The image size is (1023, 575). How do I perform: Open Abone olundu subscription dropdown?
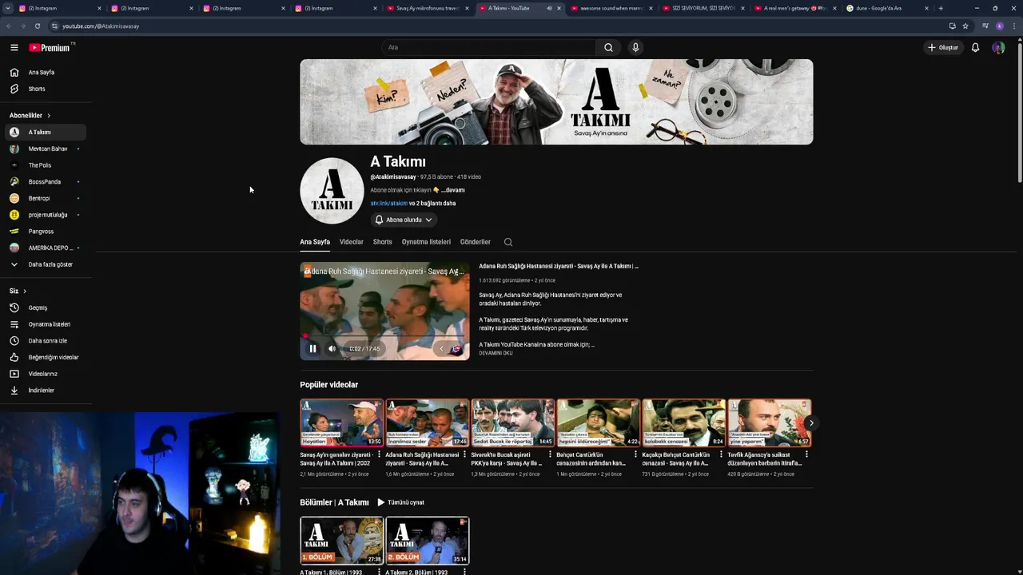tap(404, 220)
